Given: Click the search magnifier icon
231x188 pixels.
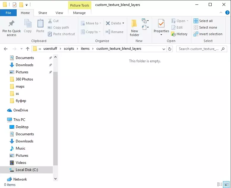Looking at the screenshot, I should click(x=223, y=49).
